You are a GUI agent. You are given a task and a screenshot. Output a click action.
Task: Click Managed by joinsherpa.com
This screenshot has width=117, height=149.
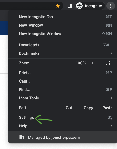(x=63, y=137)
